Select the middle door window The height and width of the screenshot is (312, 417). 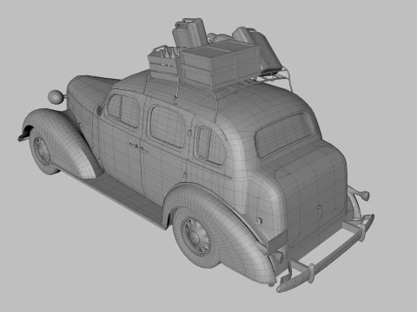point(167,127)
